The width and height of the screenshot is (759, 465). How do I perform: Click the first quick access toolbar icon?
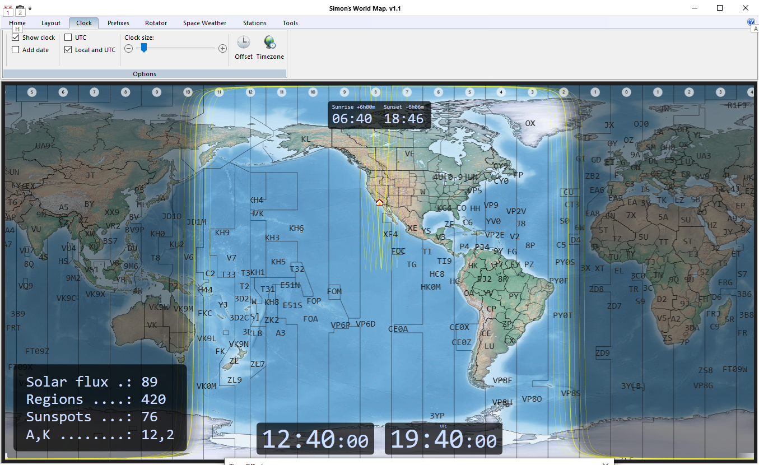(8, 8)
